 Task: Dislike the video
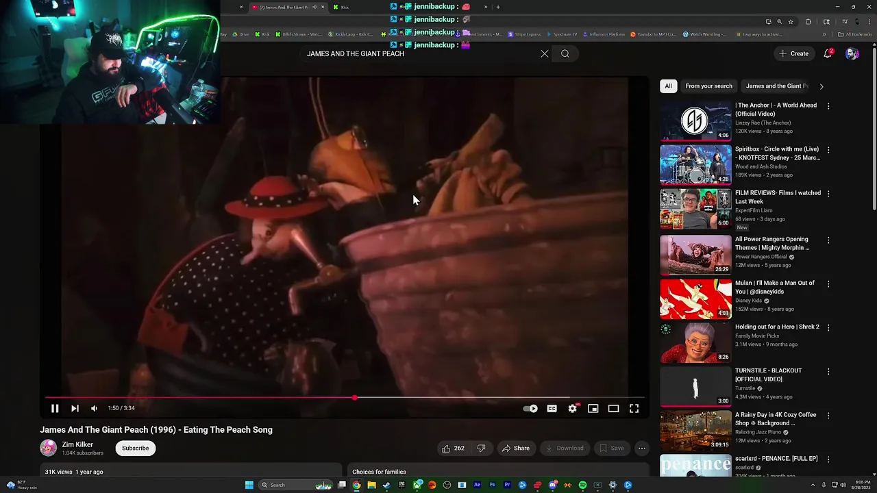tap(481, 448)
